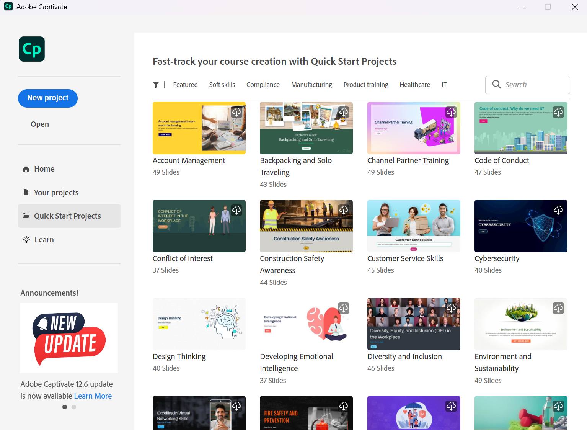Screen dimensions: 587x430
Task: Click the New project button
Action: pos(48,98)
